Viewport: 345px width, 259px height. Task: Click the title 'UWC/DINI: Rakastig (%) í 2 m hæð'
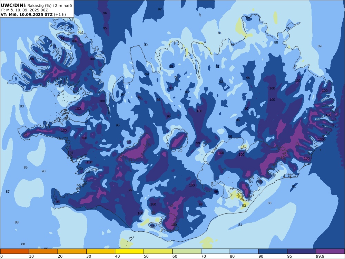coord(36,6)
